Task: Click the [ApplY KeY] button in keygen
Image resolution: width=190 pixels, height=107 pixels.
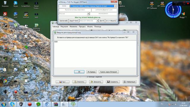Action: (x=74, y=21)
